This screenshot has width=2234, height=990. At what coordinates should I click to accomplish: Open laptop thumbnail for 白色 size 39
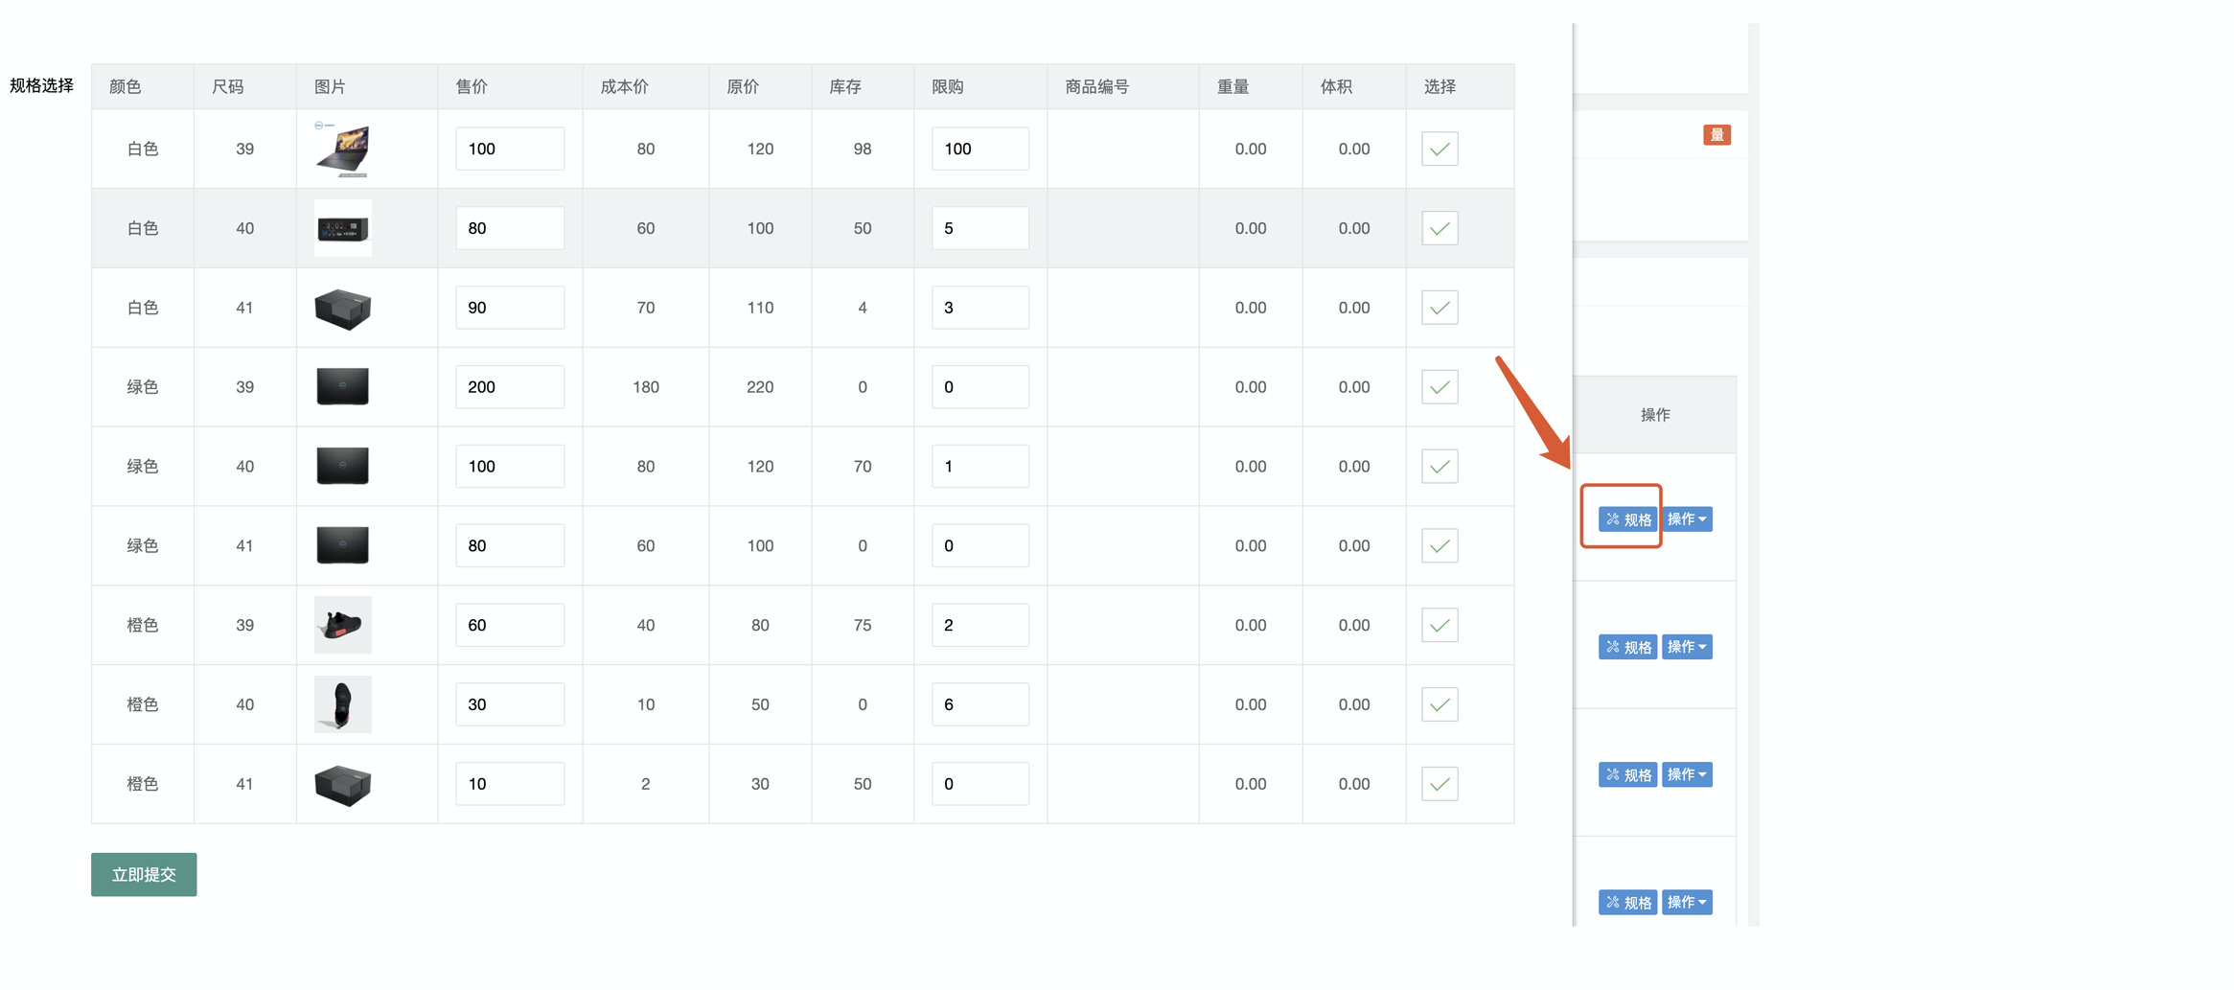click(342, 149)
